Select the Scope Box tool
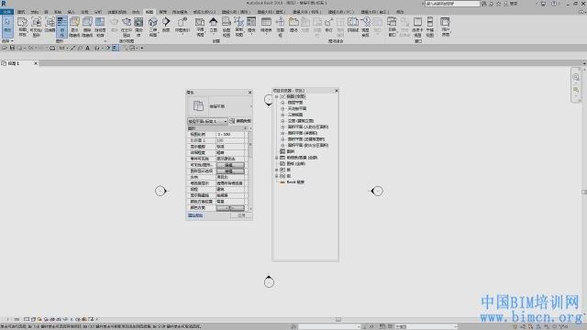The height and width of the screenshot is (330, 587). pyautogui.click(x=281, y=27)
